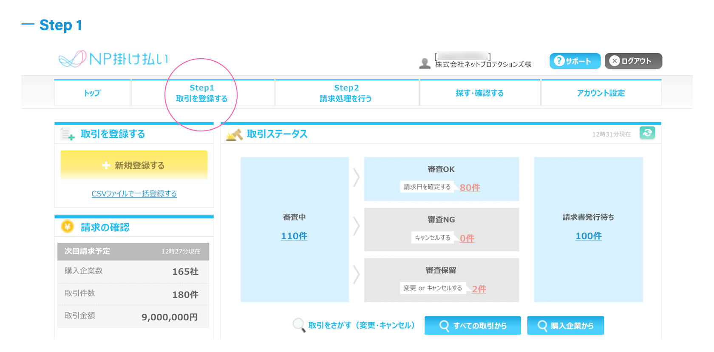Open the サポート help button

point(575,61)
